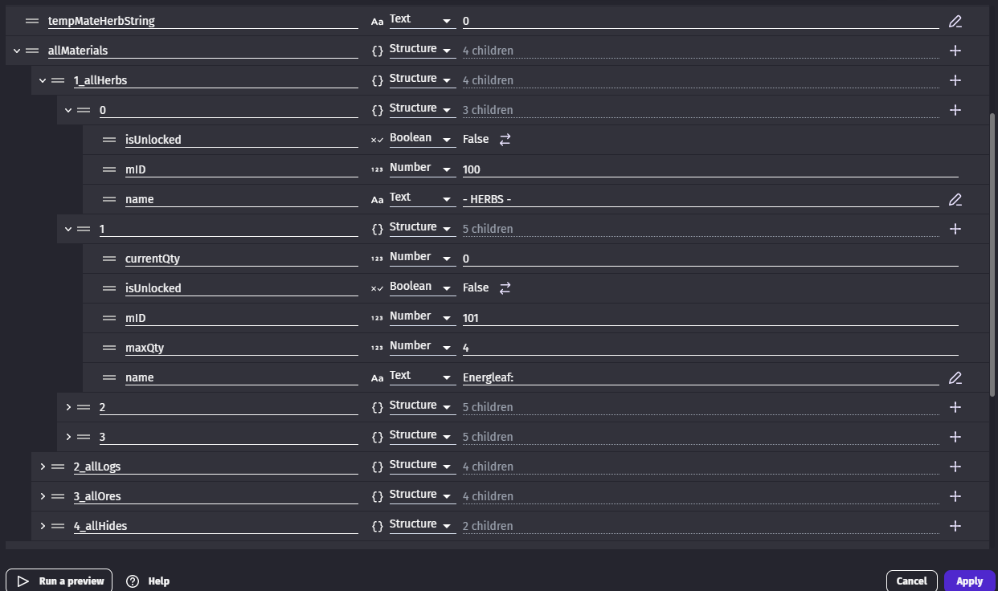Open the Help link
The image size is (998, 591).
pos(149,581)
